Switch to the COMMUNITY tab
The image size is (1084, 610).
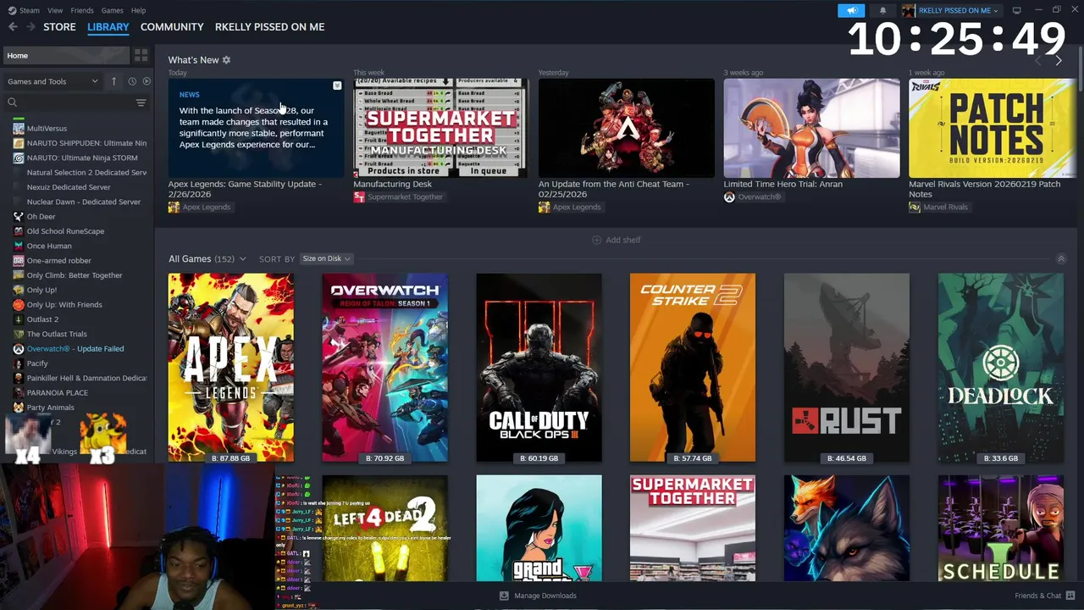172,27
